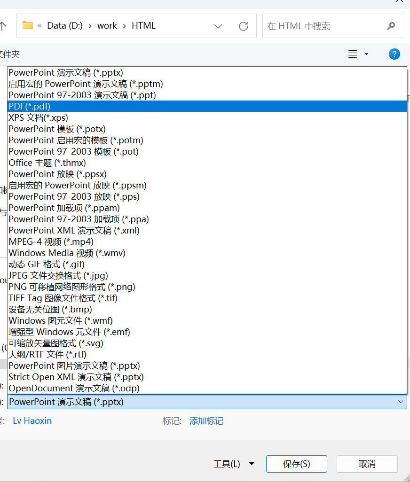Click the previous locations double chevron

(x=39, y=26)
